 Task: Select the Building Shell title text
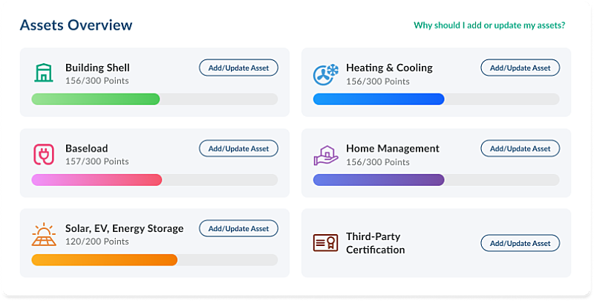[x=97, y=68]
